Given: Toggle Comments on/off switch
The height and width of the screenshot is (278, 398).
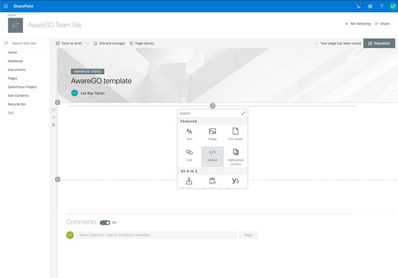Looking at the screenshot, I should (105, 223).
